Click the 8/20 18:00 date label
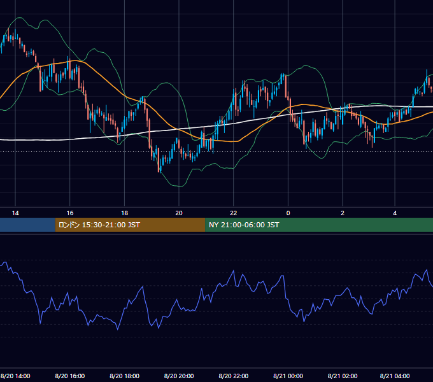The image size is (433, 382). pos(125,376)
